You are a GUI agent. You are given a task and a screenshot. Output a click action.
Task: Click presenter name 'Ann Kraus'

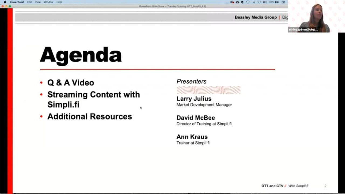point(192,137)
